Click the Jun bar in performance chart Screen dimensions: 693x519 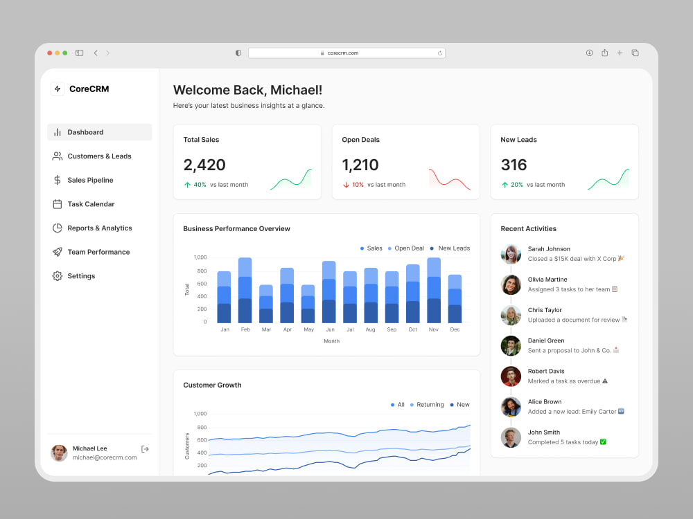pos(328,292)
